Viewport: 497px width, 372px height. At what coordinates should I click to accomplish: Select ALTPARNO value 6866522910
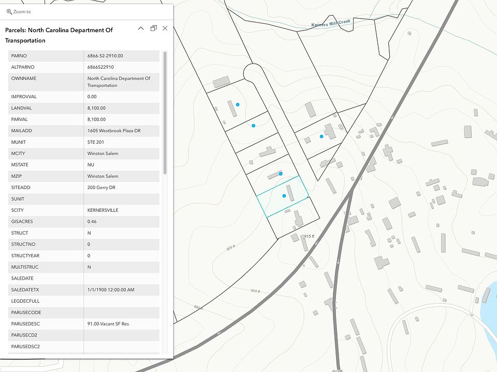click(x=100, y=67)
